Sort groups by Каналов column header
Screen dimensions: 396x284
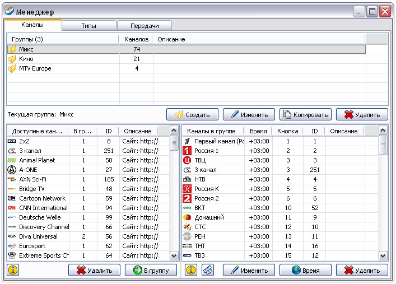pos(136,39)
